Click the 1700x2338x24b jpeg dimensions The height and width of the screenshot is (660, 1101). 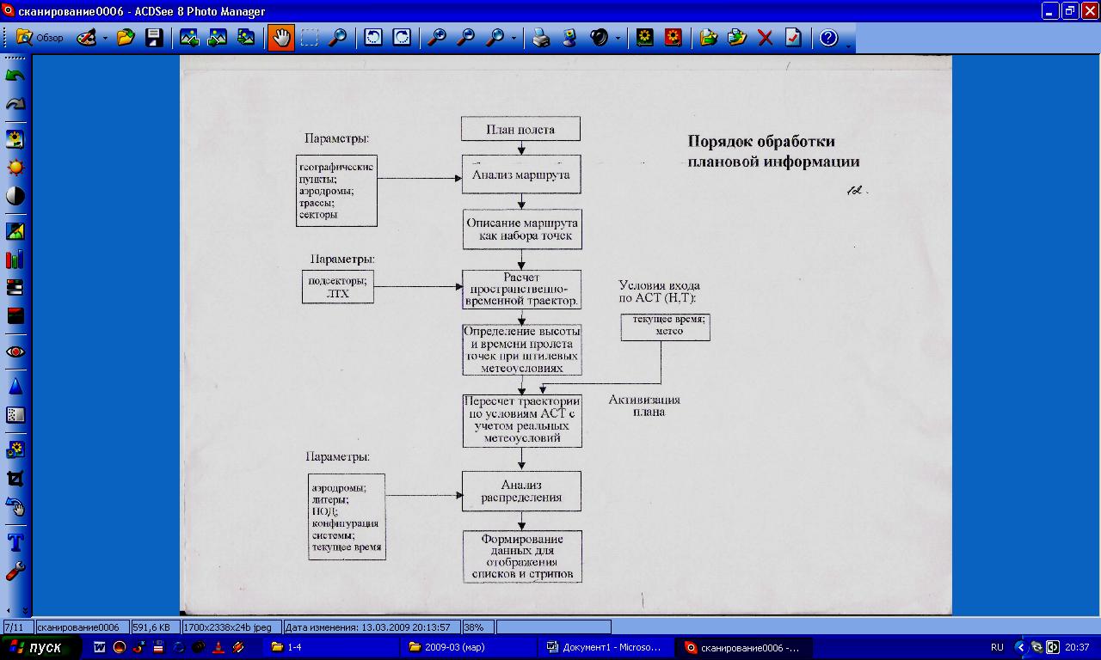232,627
